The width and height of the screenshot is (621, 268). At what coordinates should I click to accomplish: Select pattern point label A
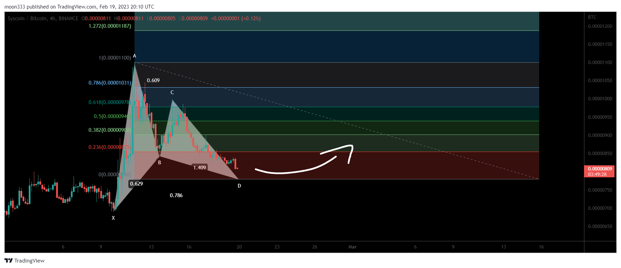135,56
